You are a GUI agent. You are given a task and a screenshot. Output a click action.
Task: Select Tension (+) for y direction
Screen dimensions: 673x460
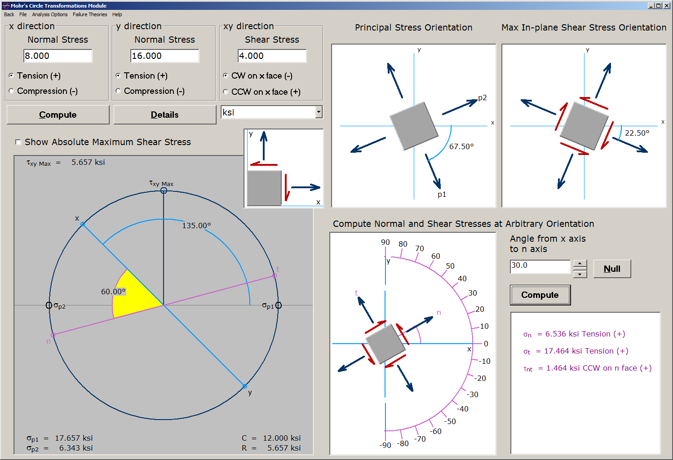point(118,75)
